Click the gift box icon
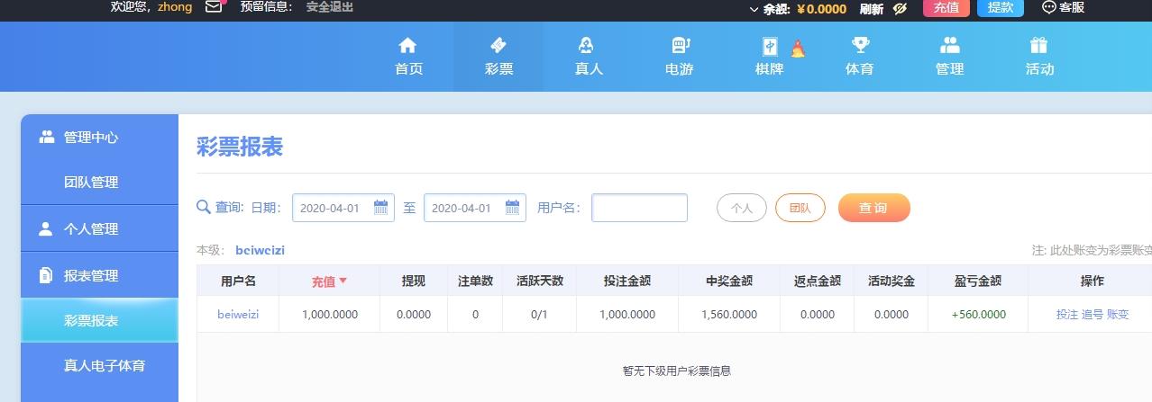This screenshot has width=1152, height=402. pyautogui.click(x=1039, y=45)
